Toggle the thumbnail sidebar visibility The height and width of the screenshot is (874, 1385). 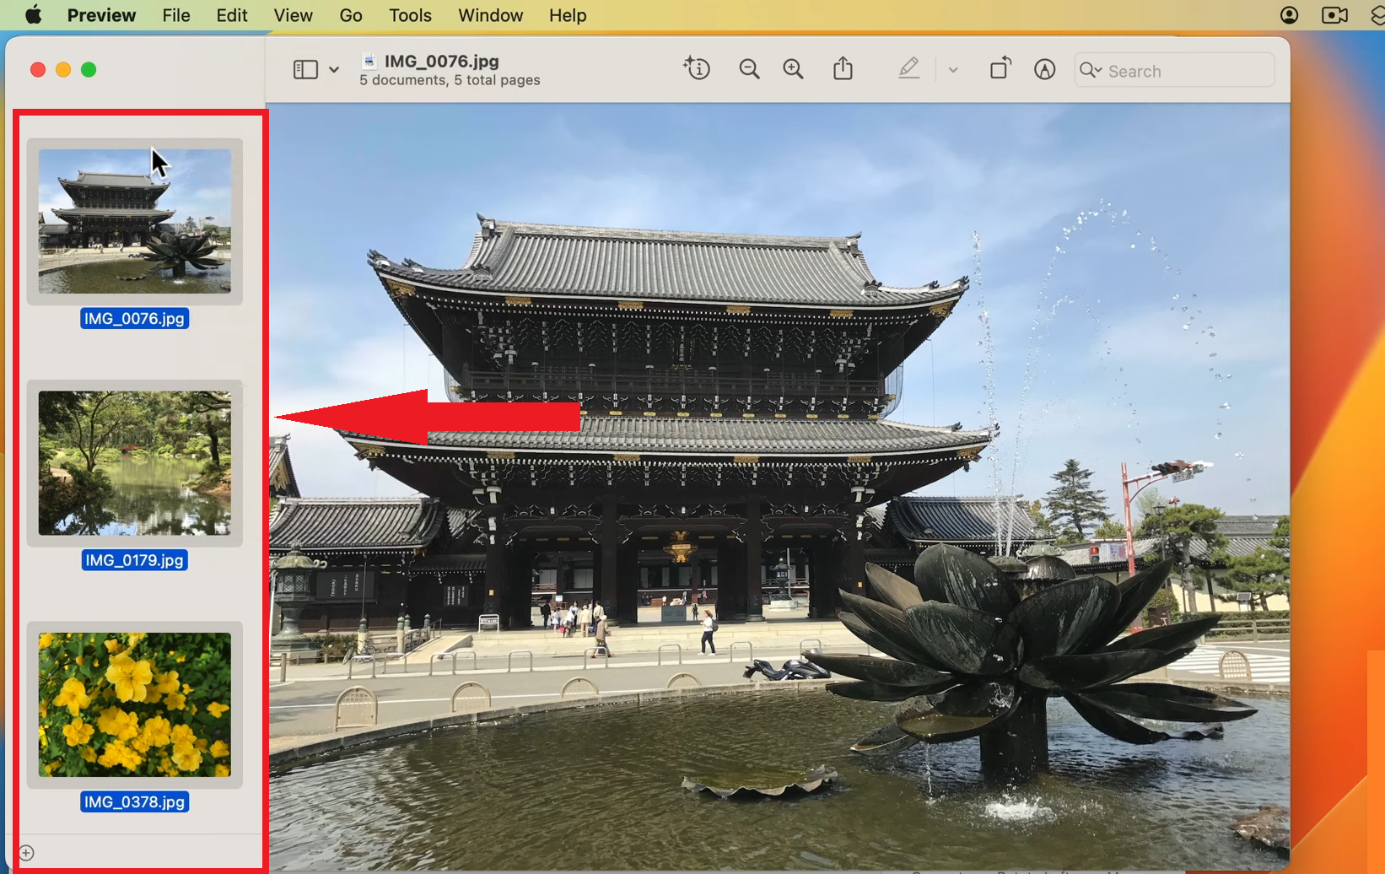305,68
